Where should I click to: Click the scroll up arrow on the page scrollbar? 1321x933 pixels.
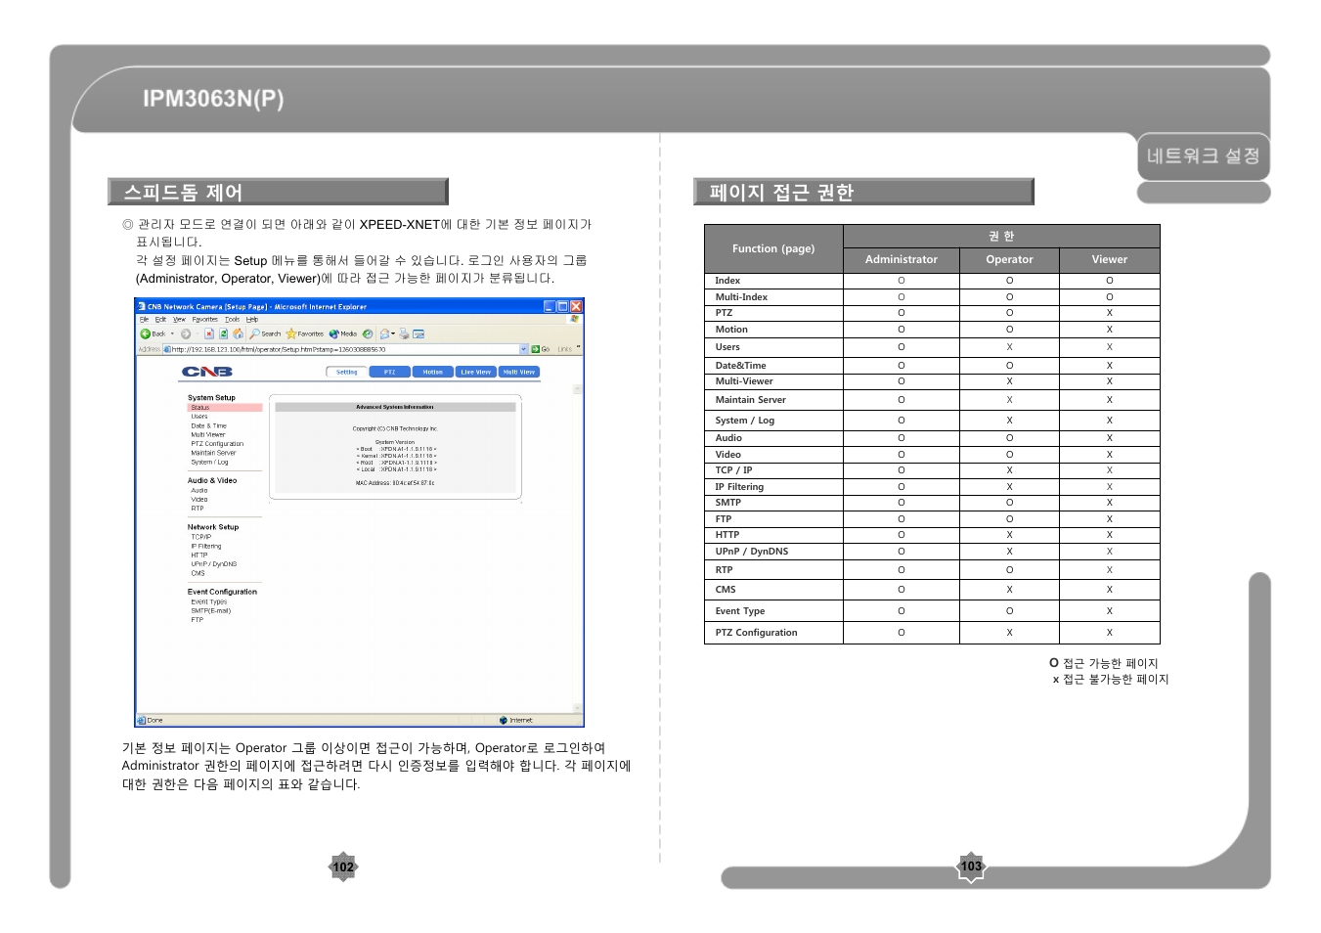click(578, 389)
